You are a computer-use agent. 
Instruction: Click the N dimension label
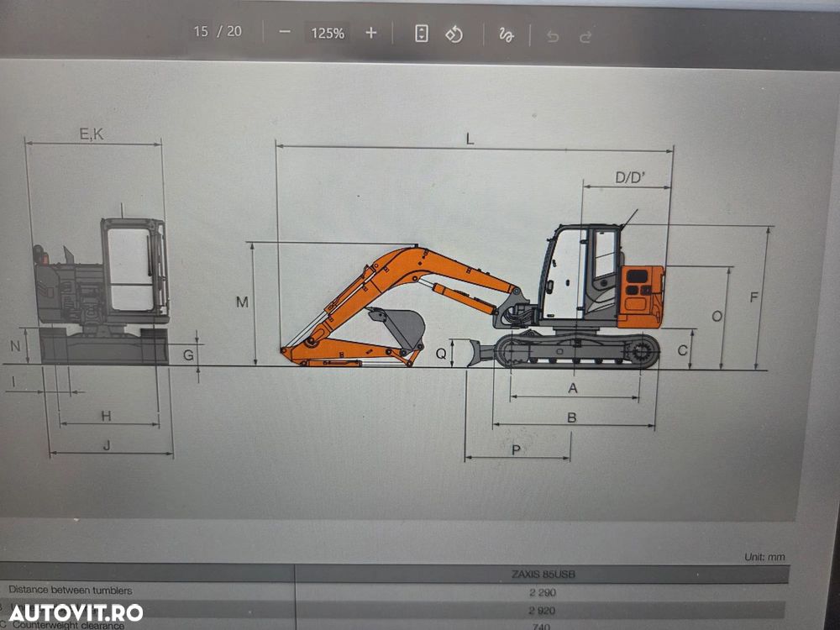15,346
